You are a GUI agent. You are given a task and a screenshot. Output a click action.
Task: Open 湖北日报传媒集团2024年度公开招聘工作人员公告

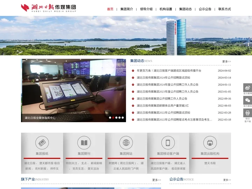(167, 85)
